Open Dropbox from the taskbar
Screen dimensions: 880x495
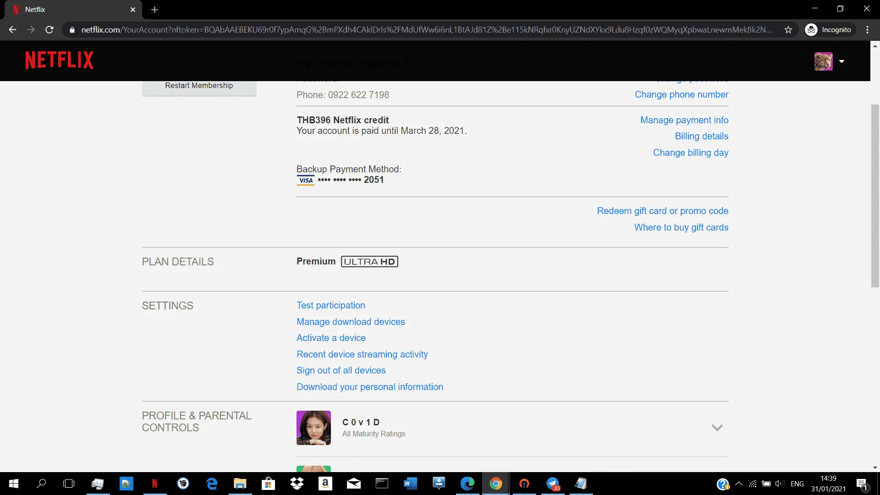pos(297,484)
